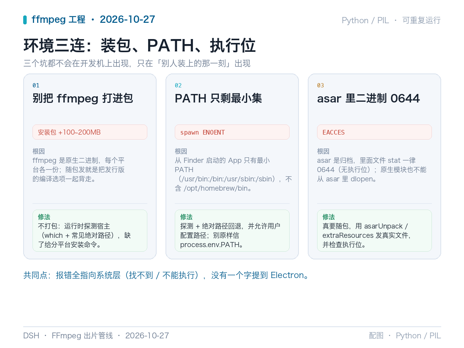The image size is (464, 348).
Task: Click the paragraph 'asar 是归档，里面文件 stat 一律 0644'
Action: click(372, 169)
